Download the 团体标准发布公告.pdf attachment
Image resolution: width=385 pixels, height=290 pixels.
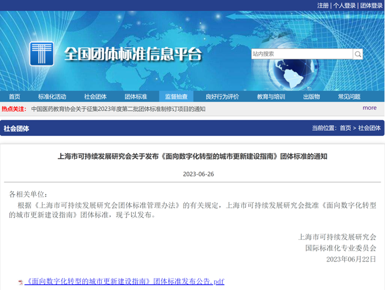pos(125,282)
